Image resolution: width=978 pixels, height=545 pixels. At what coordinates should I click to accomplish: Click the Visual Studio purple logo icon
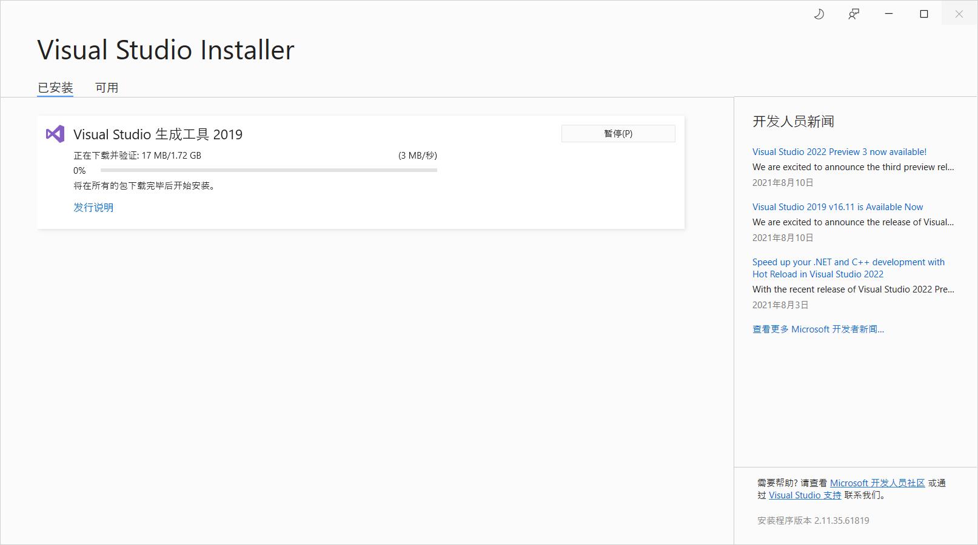[x=55, y=134]
